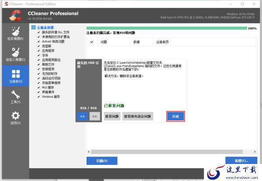Image resolution: width=262 pixels, height=181 pixels.
Task: Click the scrollbar left arrow
Action: (x=89, y=152)
